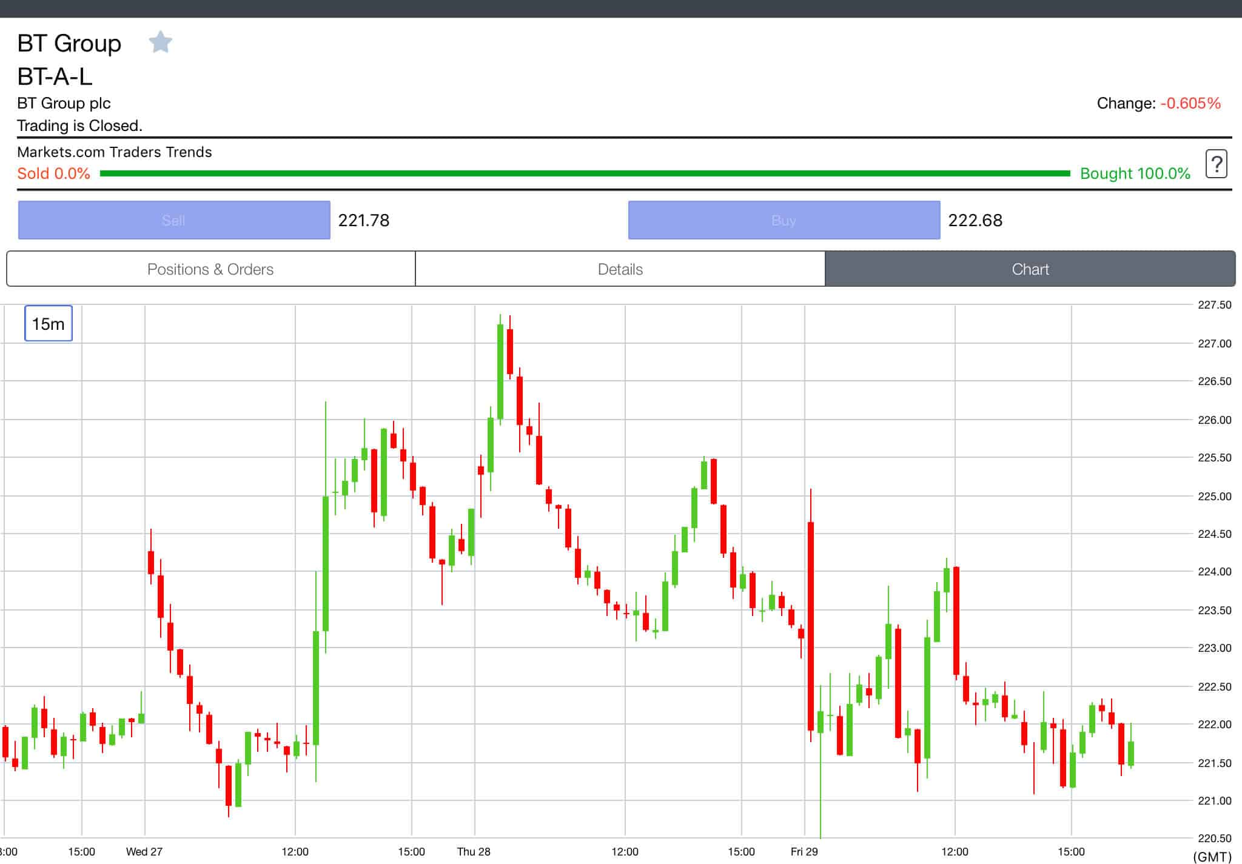Click the BT Group plc company name

pyautogui.click(x=64, y=103)
